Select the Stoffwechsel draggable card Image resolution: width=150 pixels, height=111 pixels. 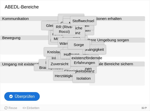(83, 21)
